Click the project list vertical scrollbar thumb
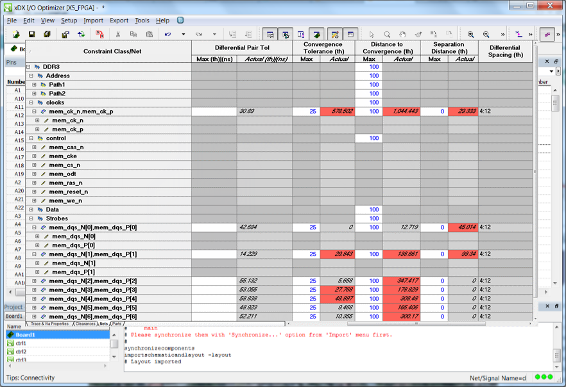Image resolution: width=566 pixels, height=387 pixels. tap(114, 344)
